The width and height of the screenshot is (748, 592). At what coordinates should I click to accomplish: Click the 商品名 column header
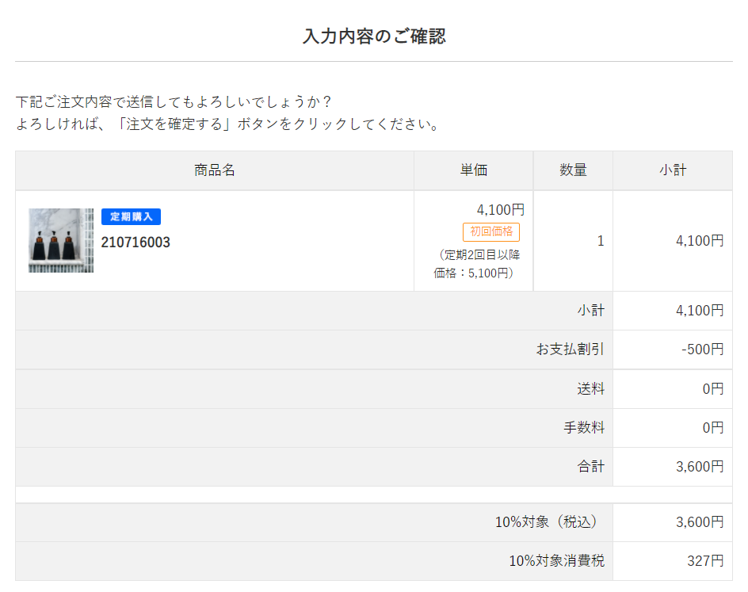click(215, 170)
